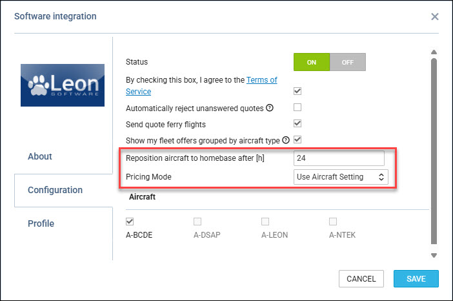Check the A-NTEK aircraft checkbox

click(333, 222)
